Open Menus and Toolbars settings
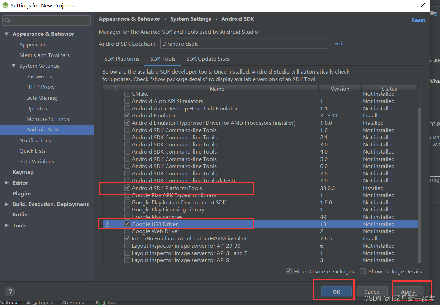Viewport: 440px width, 305px height. 45,55
